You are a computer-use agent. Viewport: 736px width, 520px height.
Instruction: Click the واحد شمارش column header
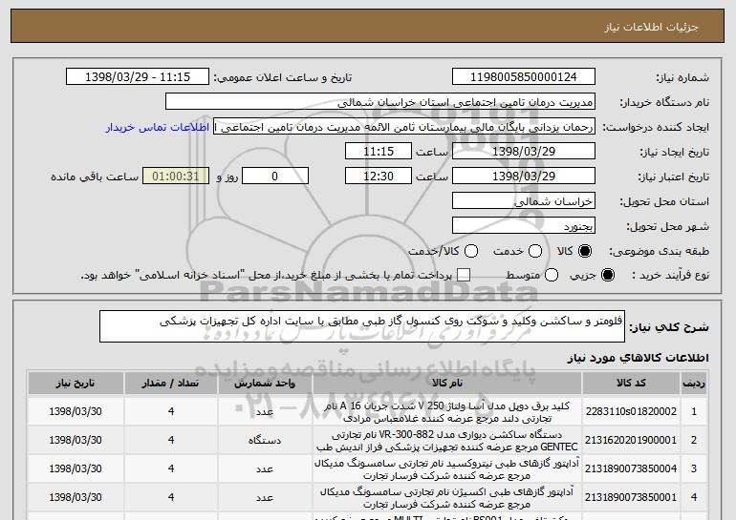coord(265,384)
